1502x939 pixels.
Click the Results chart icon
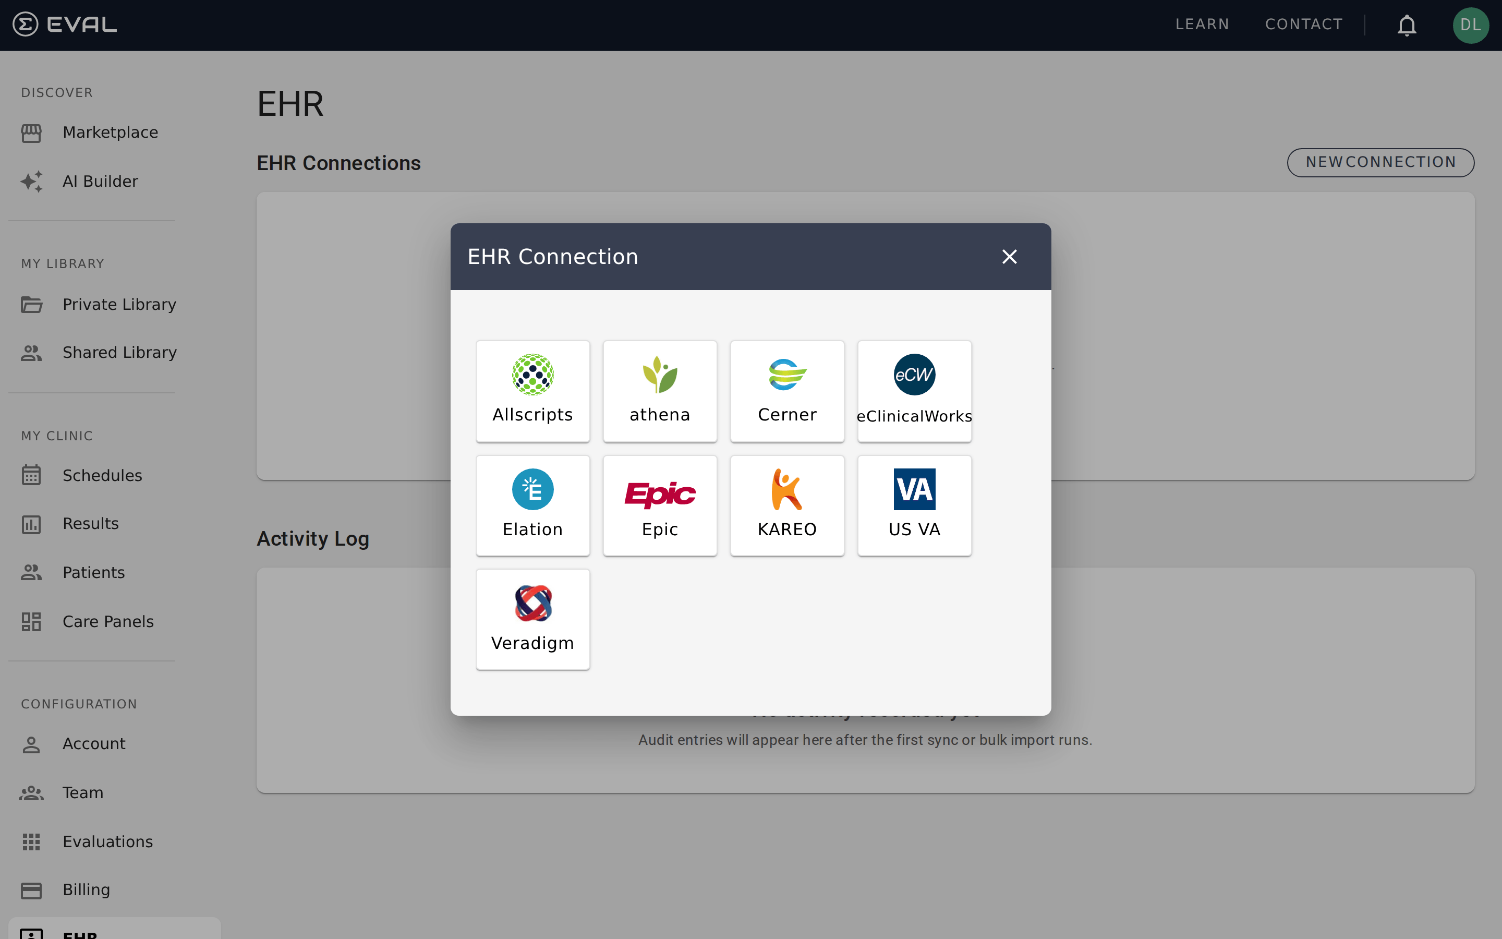click(x=31, y=524)
